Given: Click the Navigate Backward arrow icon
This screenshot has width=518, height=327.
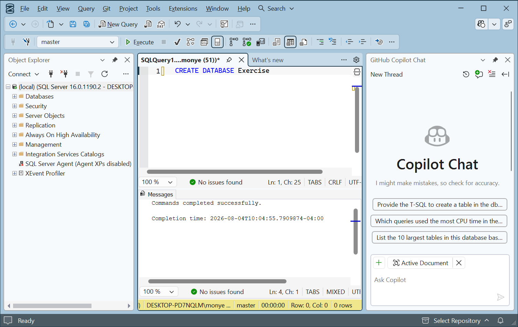Looking at the screenshot, I should pyautogui.click(x=13, y=24).
